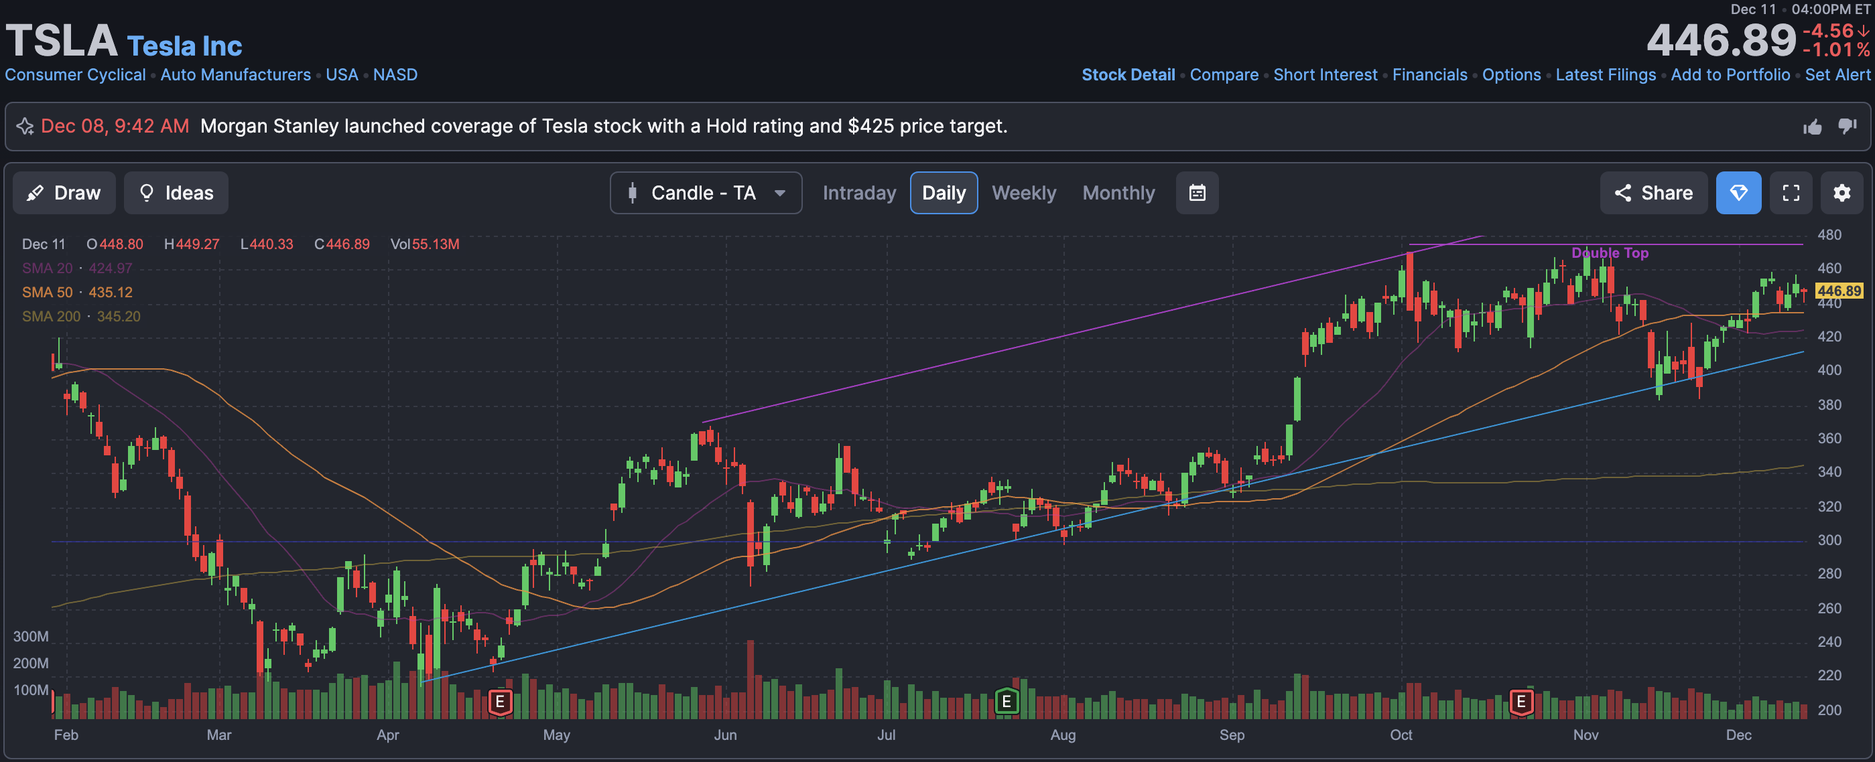Click the thumbs up icon on news

[x=1813, y=127]
